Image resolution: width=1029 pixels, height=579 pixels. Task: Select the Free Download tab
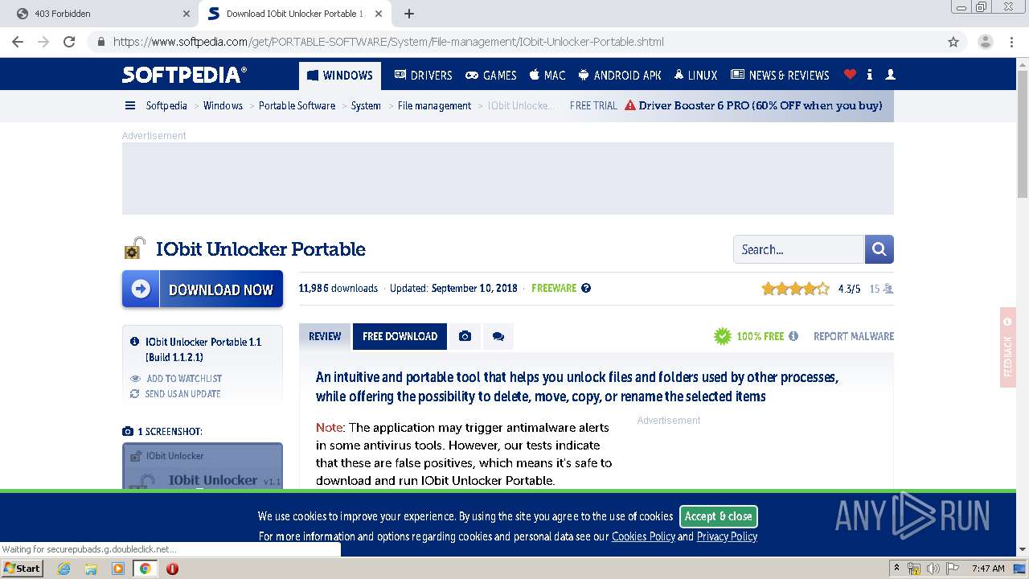point(400,336)
